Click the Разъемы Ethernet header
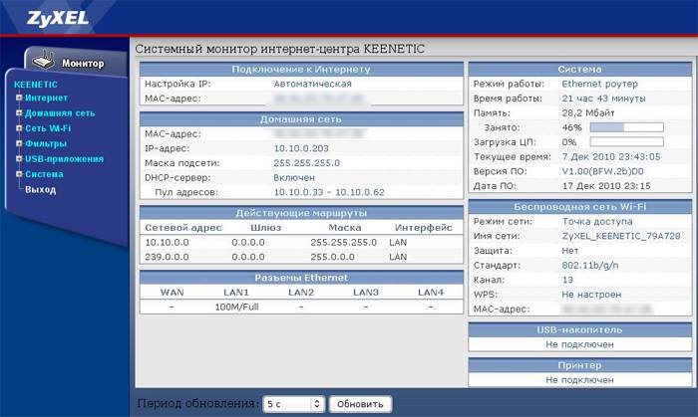The image size is (698, 417). point(301,278)
